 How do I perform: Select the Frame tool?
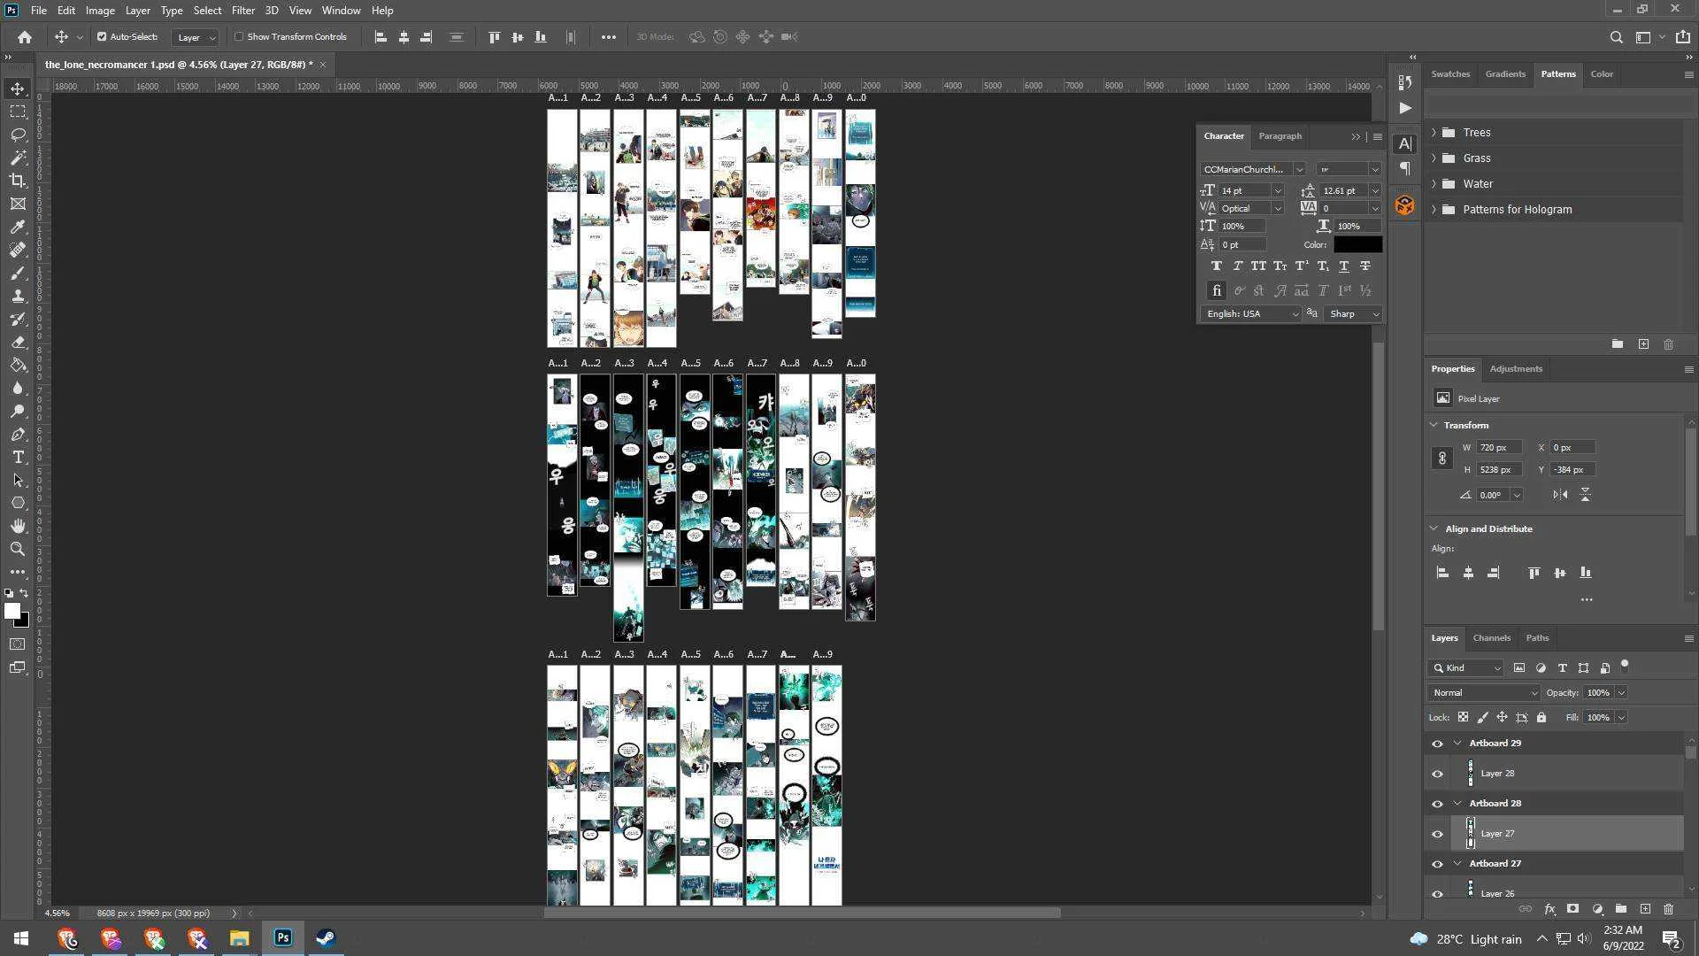pos(18,204)
